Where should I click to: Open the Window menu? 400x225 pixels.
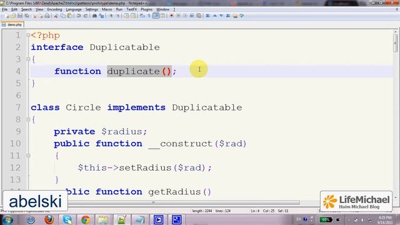coord(162,9)
